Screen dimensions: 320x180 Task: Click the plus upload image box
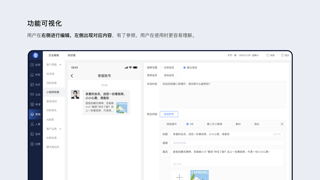coord(179,175)
